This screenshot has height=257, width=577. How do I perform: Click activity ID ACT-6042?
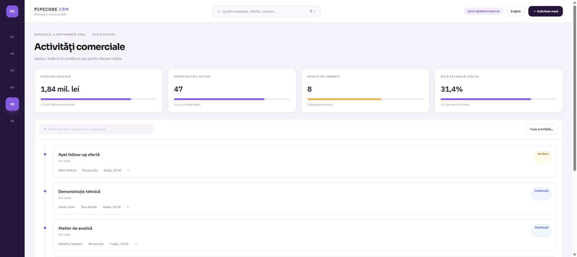tap(64, 235)
